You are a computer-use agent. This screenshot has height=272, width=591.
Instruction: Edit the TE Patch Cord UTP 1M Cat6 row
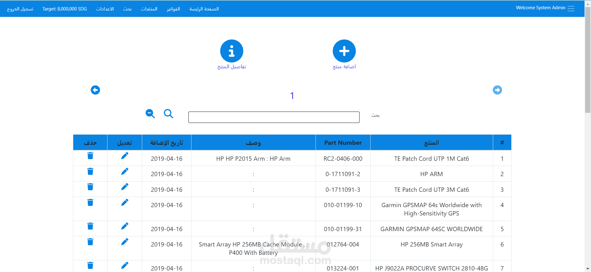coord(125,156)
